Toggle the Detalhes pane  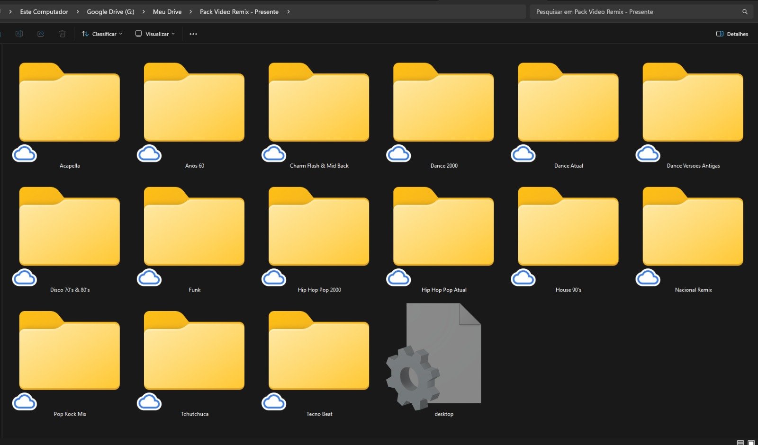[732, 34]
